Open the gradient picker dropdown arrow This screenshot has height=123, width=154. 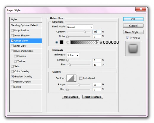point(98,42)
